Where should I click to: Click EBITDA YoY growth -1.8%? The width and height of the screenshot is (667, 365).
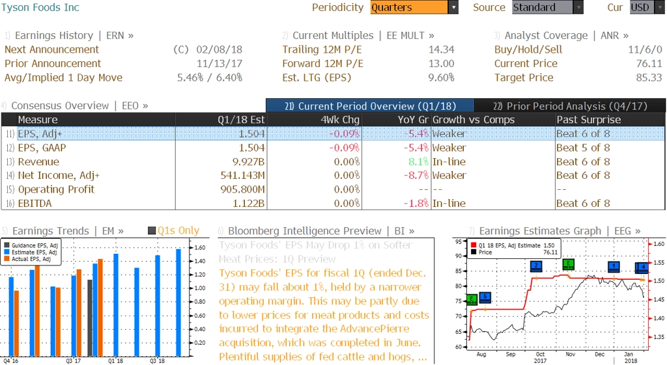point(416,203)
